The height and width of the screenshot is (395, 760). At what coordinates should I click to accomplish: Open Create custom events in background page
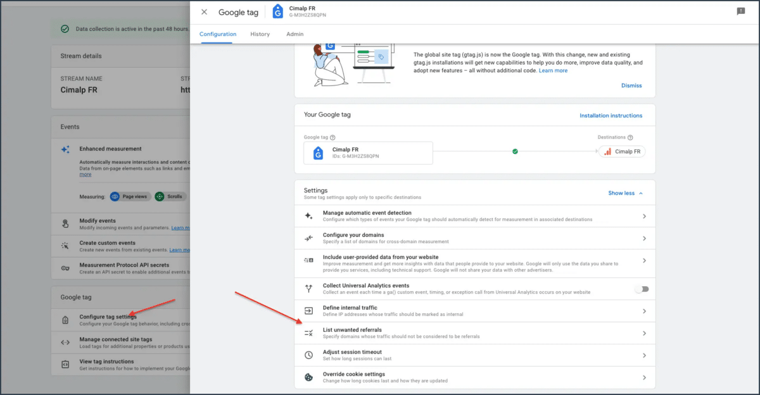click(120, 246)
